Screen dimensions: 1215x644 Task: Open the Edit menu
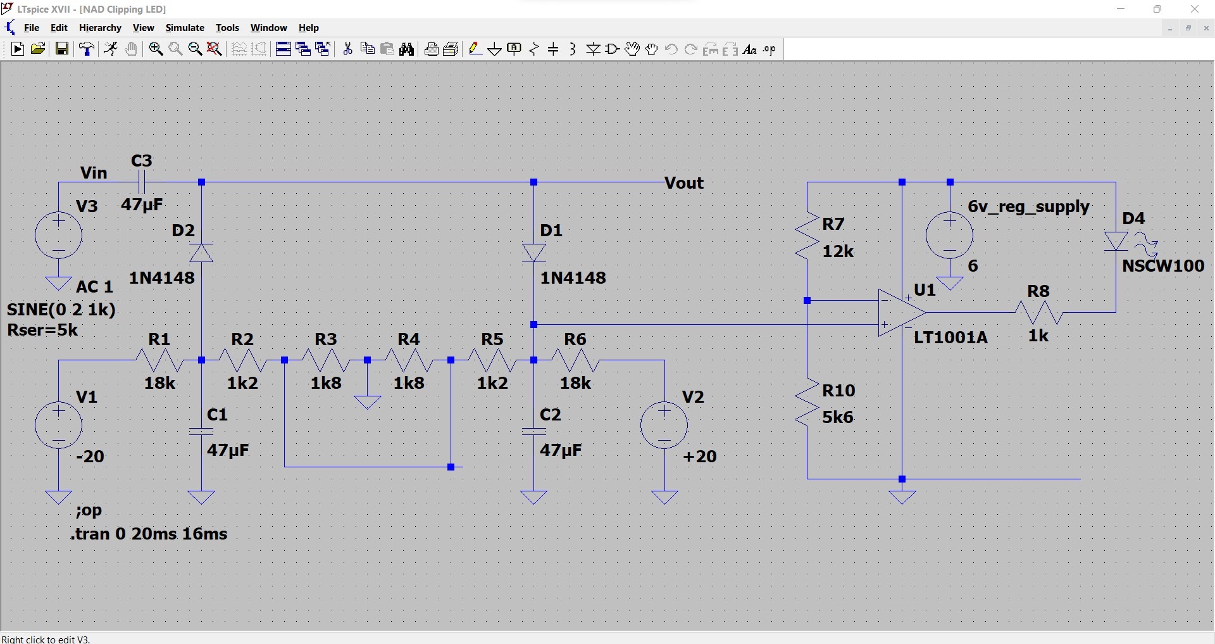pyautogui.click(x=59, y=28)
